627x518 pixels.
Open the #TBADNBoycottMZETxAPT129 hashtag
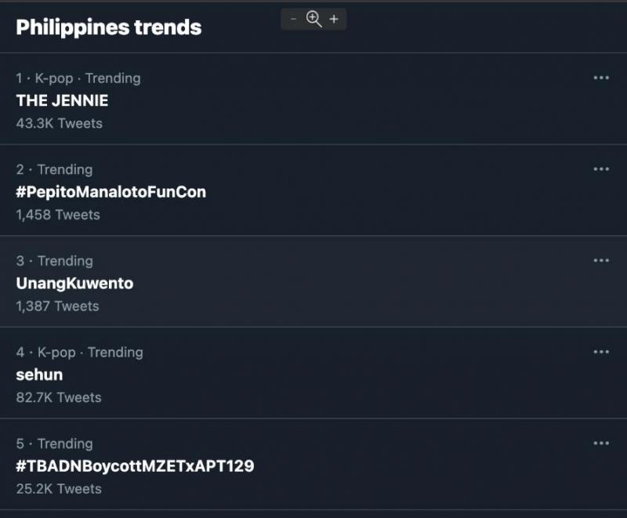point(135,466)
